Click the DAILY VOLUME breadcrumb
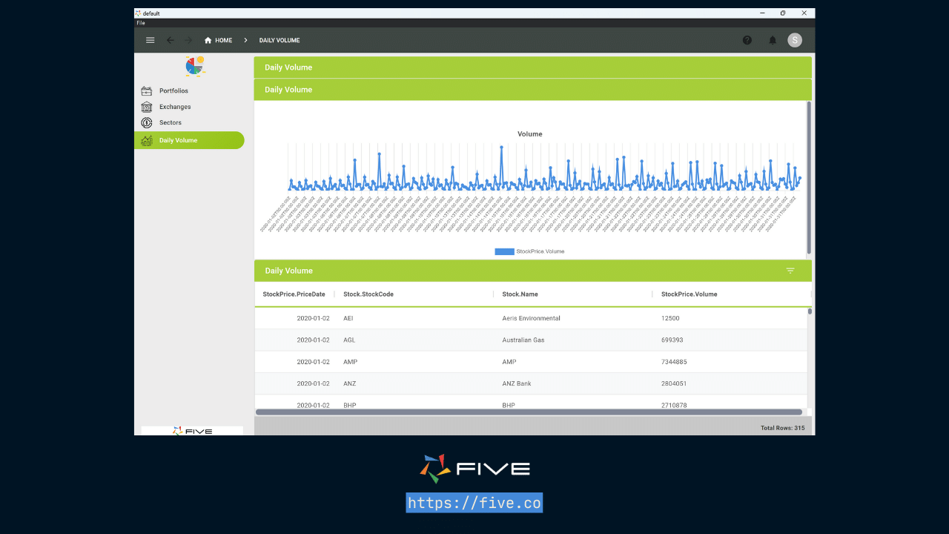Viewport: 949px width, 534px height. (280, 40)
